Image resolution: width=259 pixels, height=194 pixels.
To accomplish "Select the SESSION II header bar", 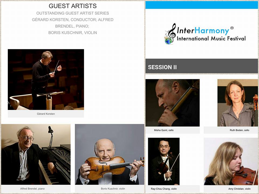I will coord(202,66).
